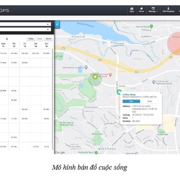Open the Home icon in top navigation
Screen dimensions: 180x176
141,10
